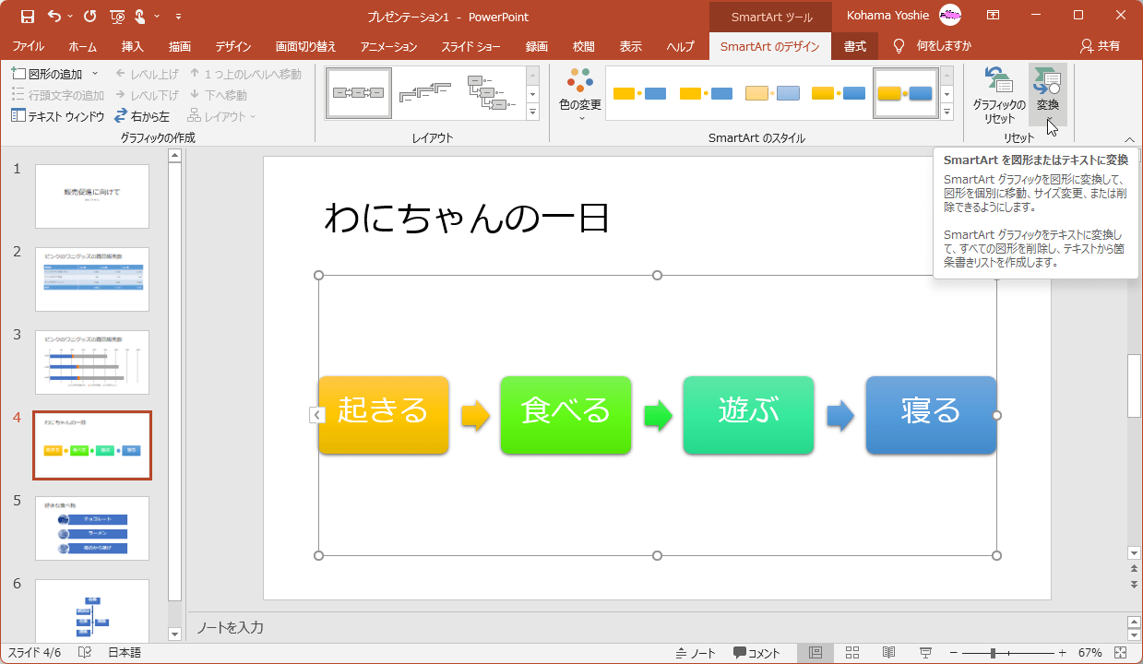Apply the second SmartArt style in gallery

[x=706, y=93]
